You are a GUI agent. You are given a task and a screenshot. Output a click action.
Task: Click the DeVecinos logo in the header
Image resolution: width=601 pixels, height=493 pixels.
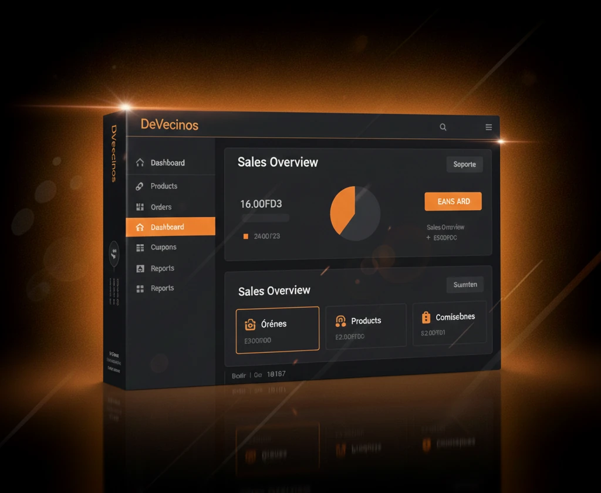tap(170, 125)
